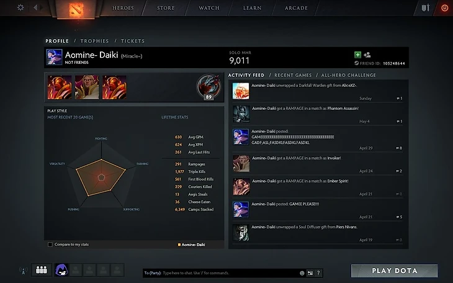
Task: Select the All-Hero Challenge tab
Action: click(x=348, y=75)
